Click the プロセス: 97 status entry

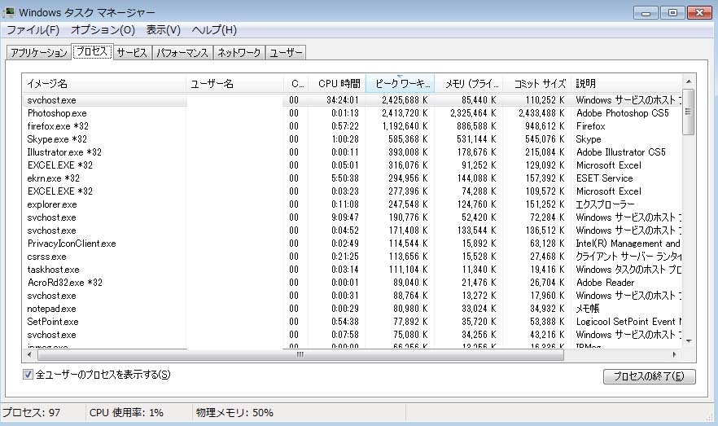pos(31,413)
